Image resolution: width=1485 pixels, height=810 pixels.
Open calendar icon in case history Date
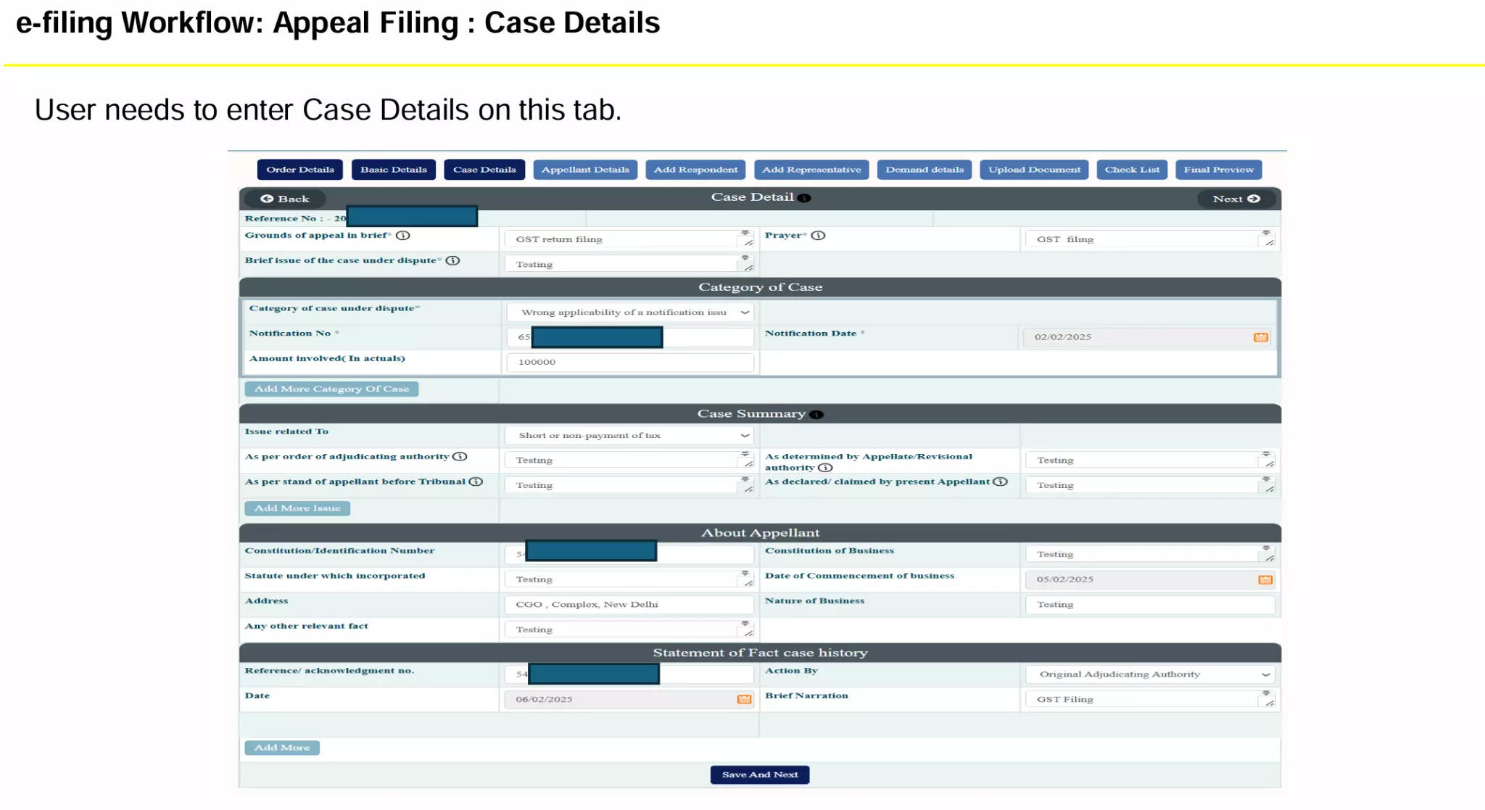744,699
